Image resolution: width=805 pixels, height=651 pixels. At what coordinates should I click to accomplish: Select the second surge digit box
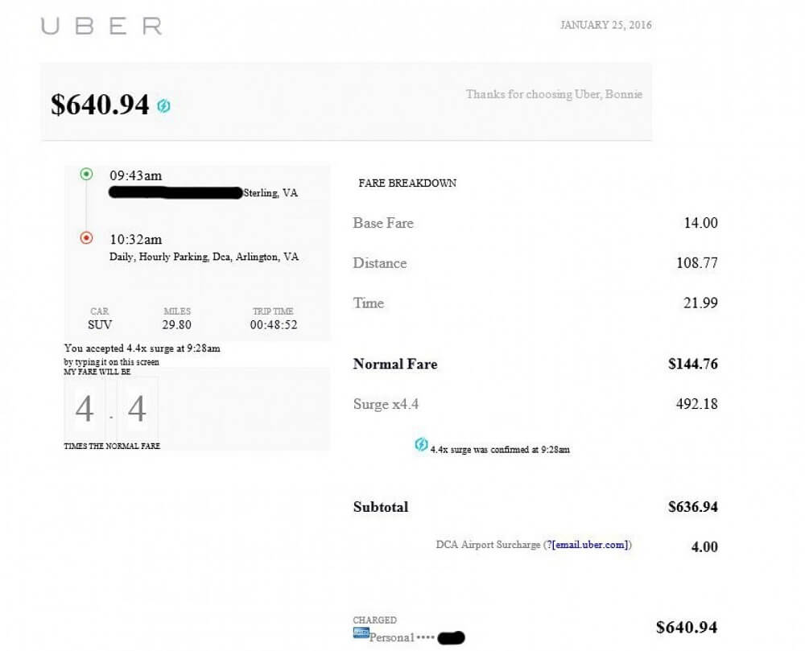[x=138, y=410]
